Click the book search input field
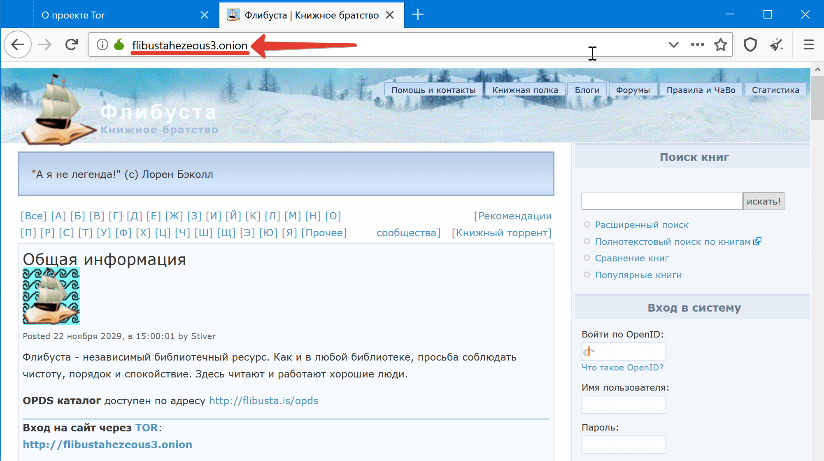824x461 pixels. click(x=662, y=201)
